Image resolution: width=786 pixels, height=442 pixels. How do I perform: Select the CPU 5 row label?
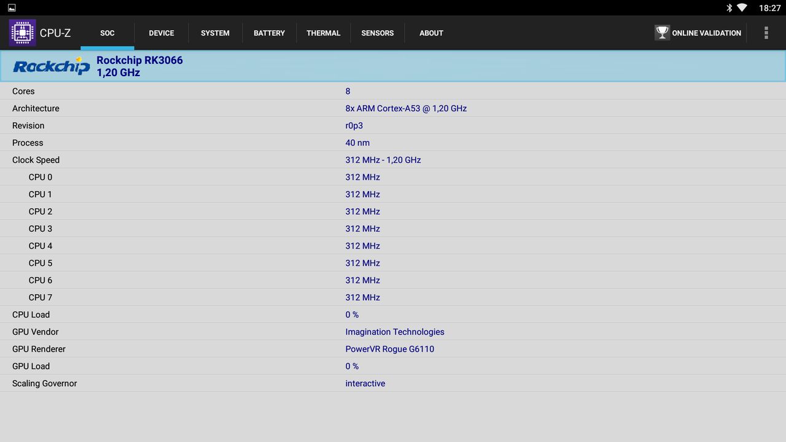pos(41,263)
